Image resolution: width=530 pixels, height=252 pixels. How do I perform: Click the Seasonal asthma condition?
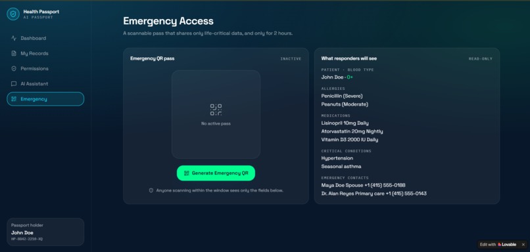coord(341,167)
